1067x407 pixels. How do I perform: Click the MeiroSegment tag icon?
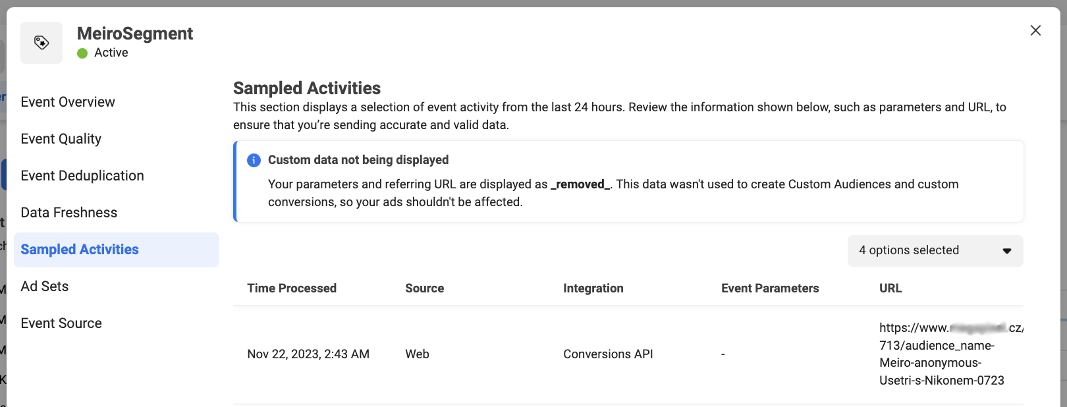point(41,43)
